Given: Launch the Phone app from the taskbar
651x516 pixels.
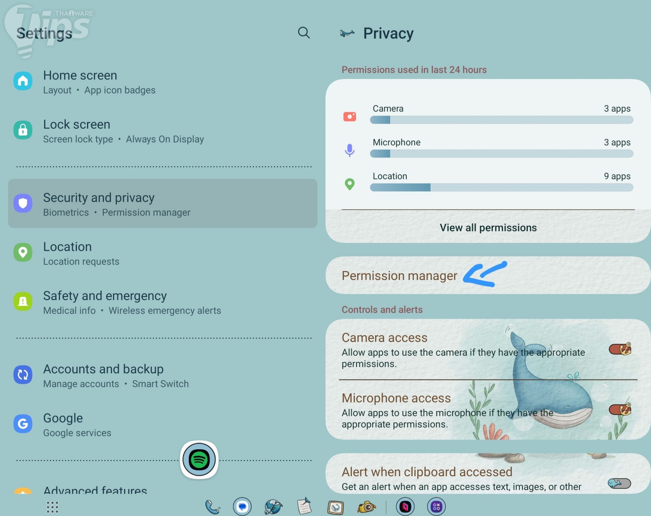Looking at the screenshot, I should pyautogui.click(x=212, y=507).
